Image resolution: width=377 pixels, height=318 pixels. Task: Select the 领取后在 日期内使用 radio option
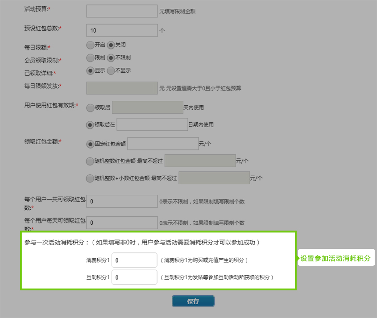90,125
